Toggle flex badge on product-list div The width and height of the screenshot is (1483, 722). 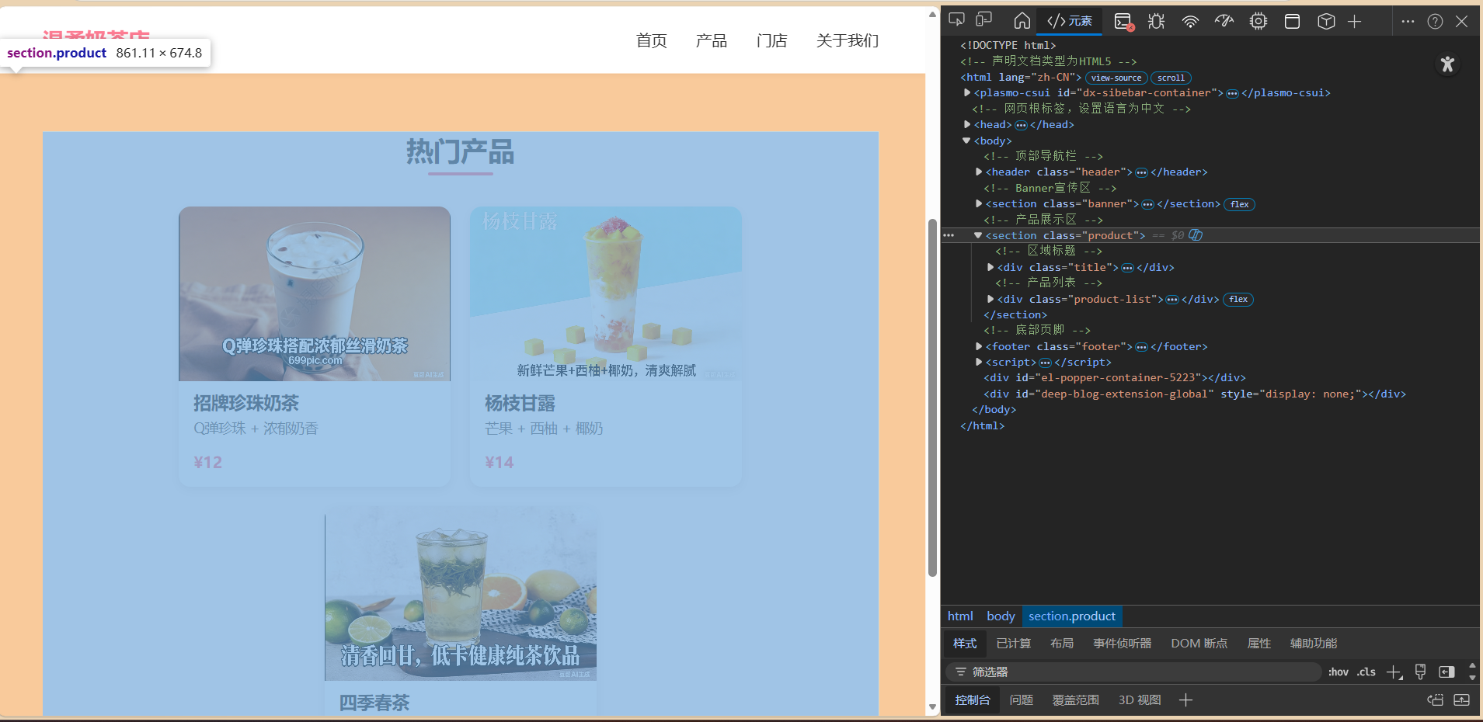click(x=1238, y=299)
